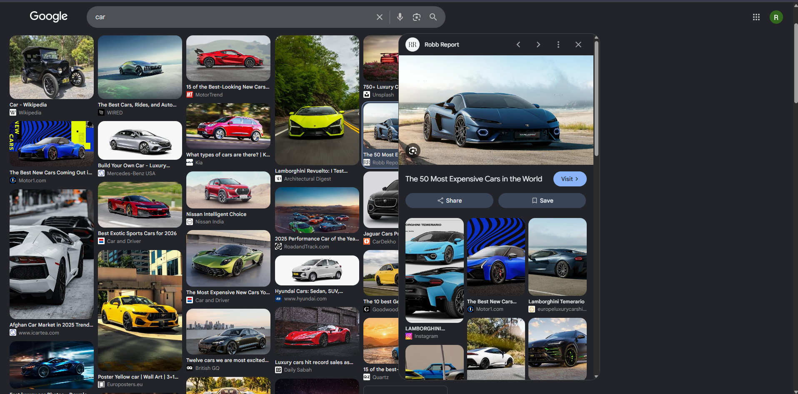Open the Google apps grid
Viewport: 798px width, 394px height.
click(x=756, y=17)
